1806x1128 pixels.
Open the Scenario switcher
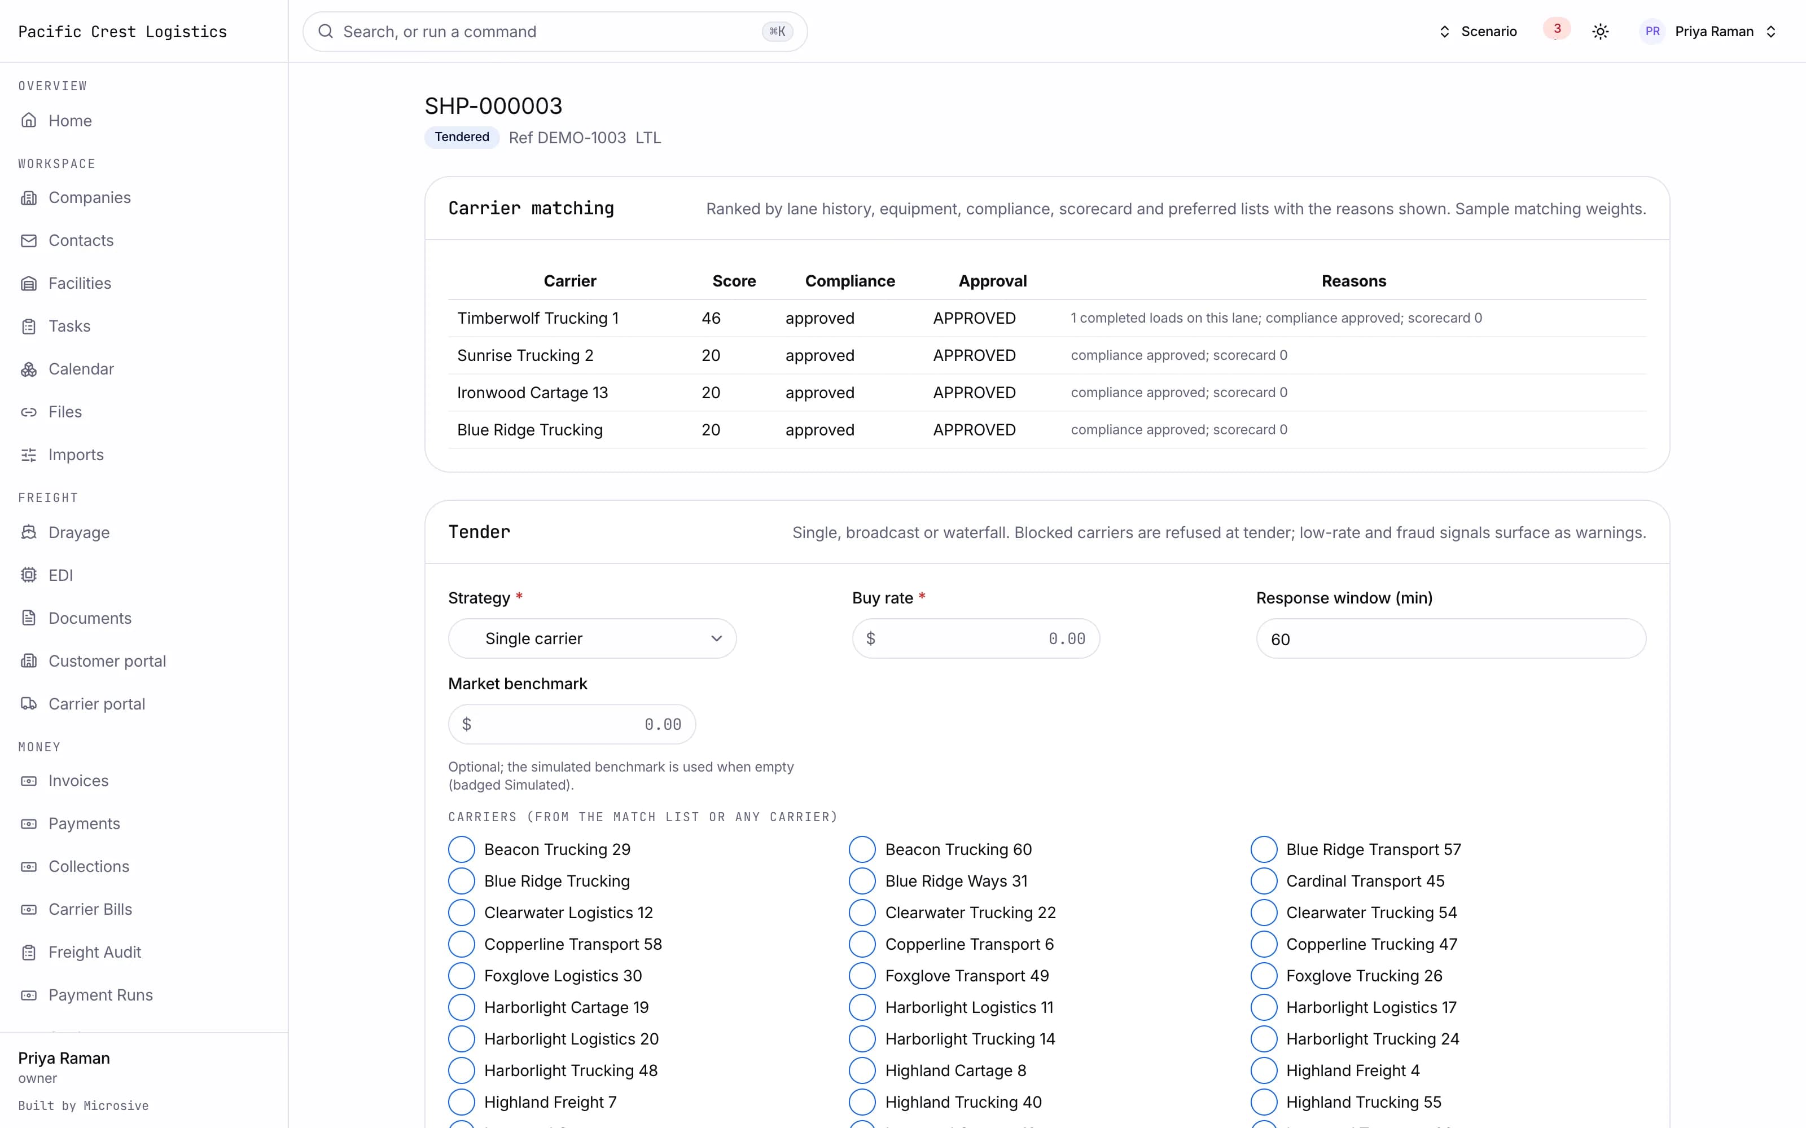(1478, 32)
